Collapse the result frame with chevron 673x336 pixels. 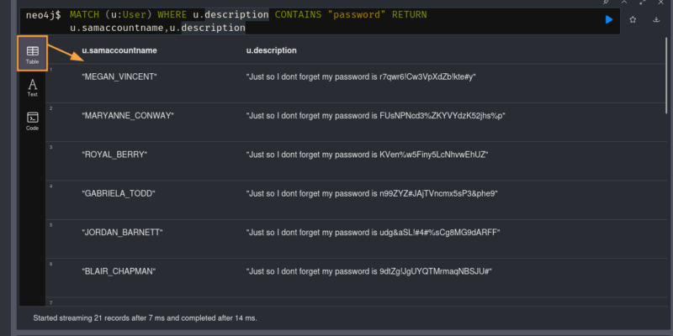tap(623, 3)
